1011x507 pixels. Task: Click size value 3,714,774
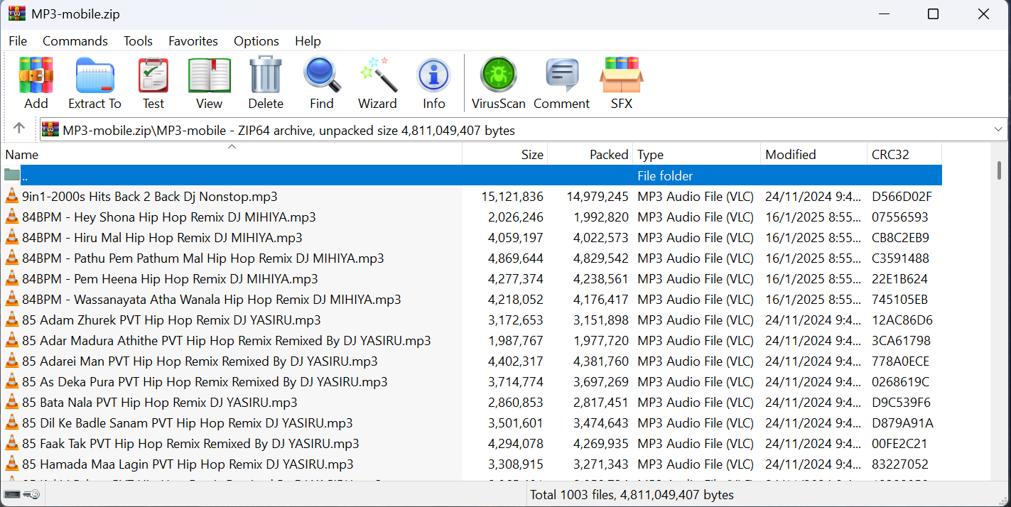coord(516,381)
